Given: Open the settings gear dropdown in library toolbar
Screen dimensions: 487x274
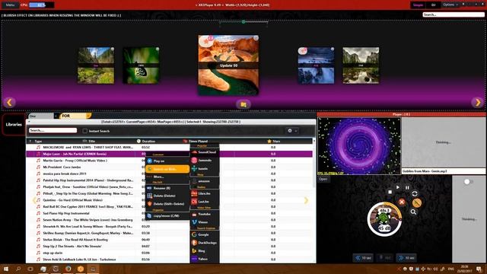Looking at the screenshot, I should (292, 131).
